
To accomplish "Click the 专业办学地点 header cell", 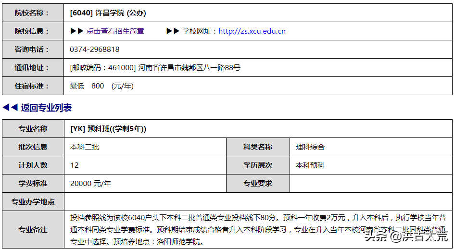I will coord(33,202).
